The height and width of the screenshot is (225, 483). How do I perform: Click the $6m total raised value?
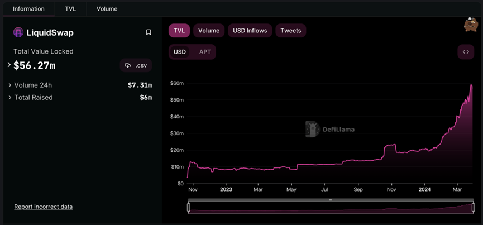[x=146, y=98]
